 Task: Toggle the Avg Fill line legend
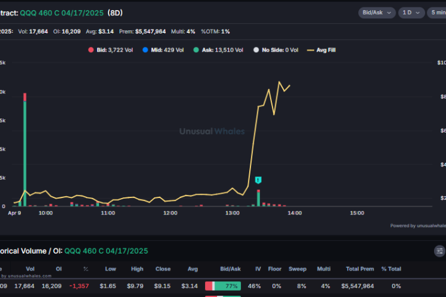pyautogui.click(x=322, y=50)
